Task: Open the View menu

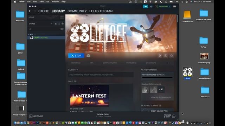Action: 41,1
